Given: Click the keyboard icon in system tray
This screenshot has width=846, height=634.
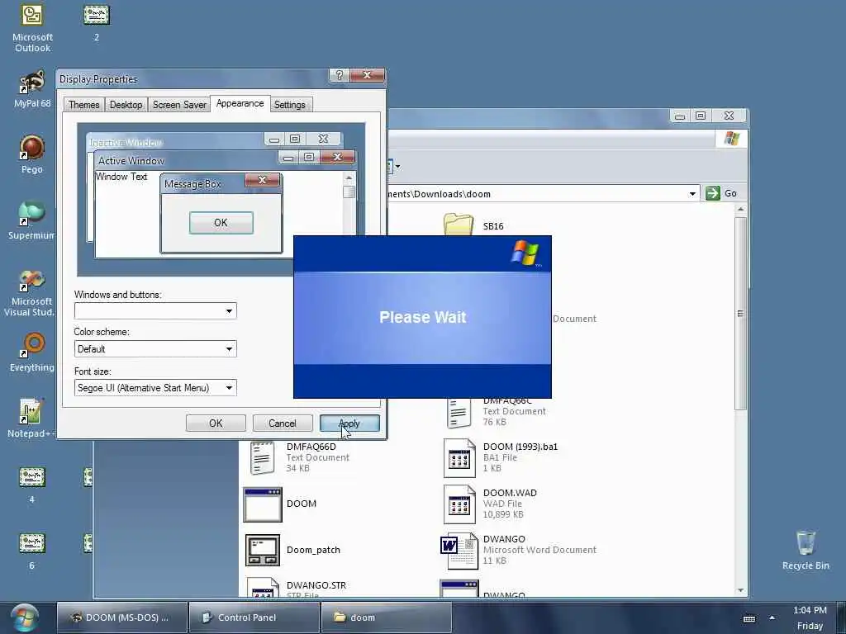Looking at the screenshot, I should click(x=749, y=619).
